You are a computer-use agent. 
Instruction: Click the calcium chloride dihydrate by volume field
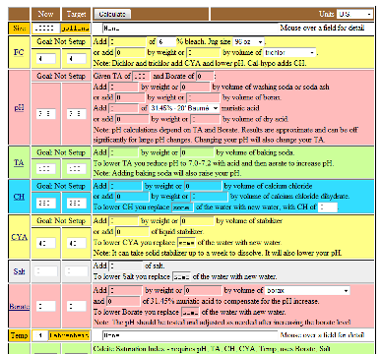(210, 197)
